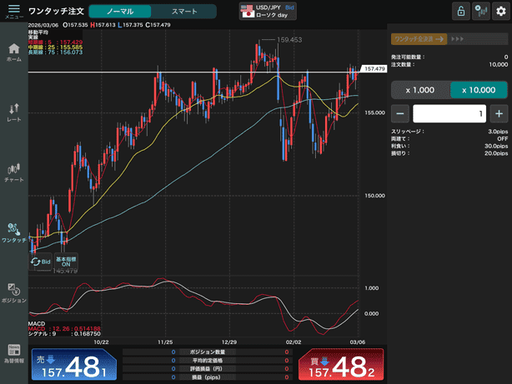Image resolution: width=512 pixels, height=384 pixels.
Task: Open 為替情報 news icon
Action: coord(13,352)
